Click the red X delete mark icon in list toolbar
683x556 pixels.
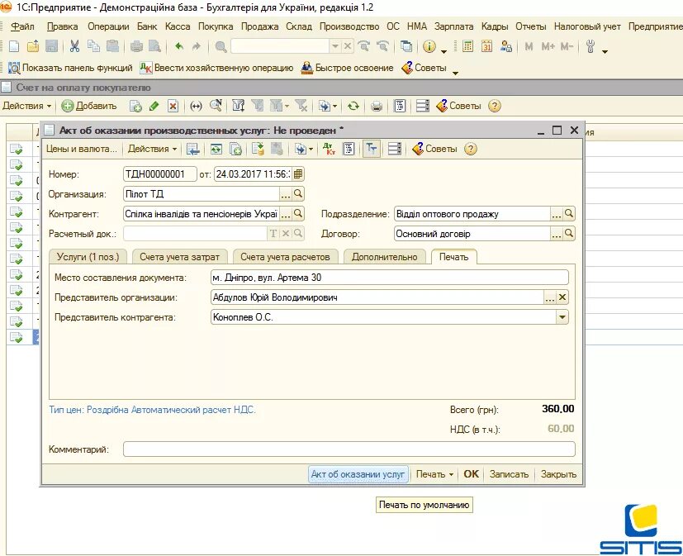[173, 106]
